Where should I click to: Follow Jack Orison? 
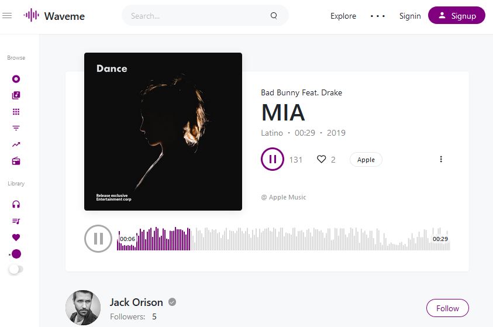(447, 308)
